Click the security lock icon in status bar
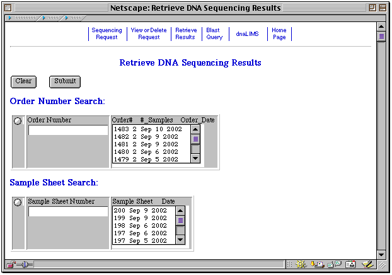392x275 pixels. click(x=11, y=264)
